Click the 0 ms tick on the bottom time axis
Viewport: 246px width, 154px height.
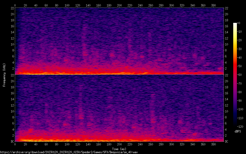[x=15, y=144]
